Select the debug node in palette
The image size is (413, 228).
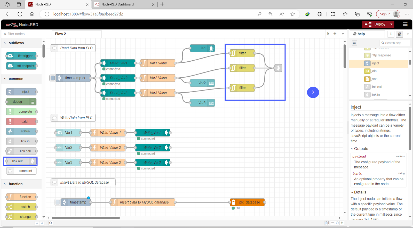pos(21,102)
